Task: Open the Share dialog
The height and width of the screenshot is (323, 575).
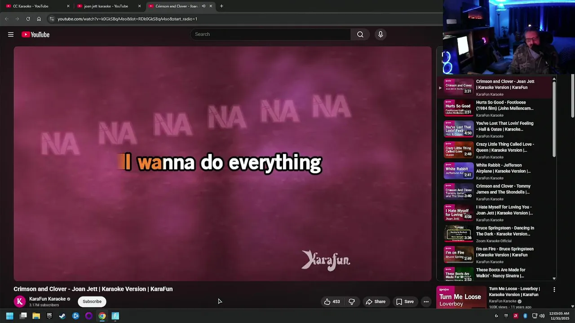Action: click(x=376, y=301)
